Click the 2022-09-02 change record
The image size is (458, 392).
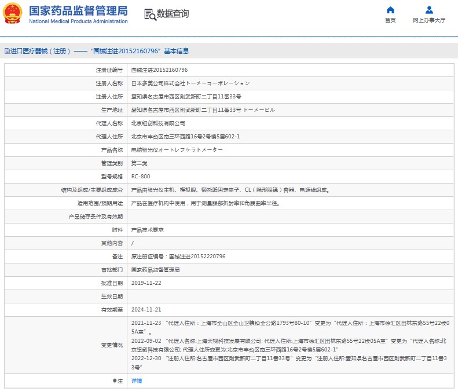(x=289, y=345)
